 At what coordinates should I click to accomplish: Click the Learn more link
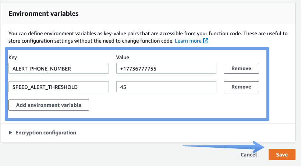point(188,41)
